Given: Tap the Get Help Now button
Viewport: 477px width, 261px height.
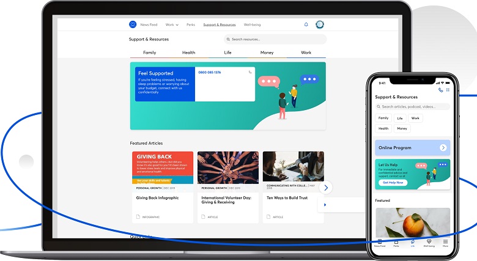Looking at the screenshot, I should tap(393, 183).
